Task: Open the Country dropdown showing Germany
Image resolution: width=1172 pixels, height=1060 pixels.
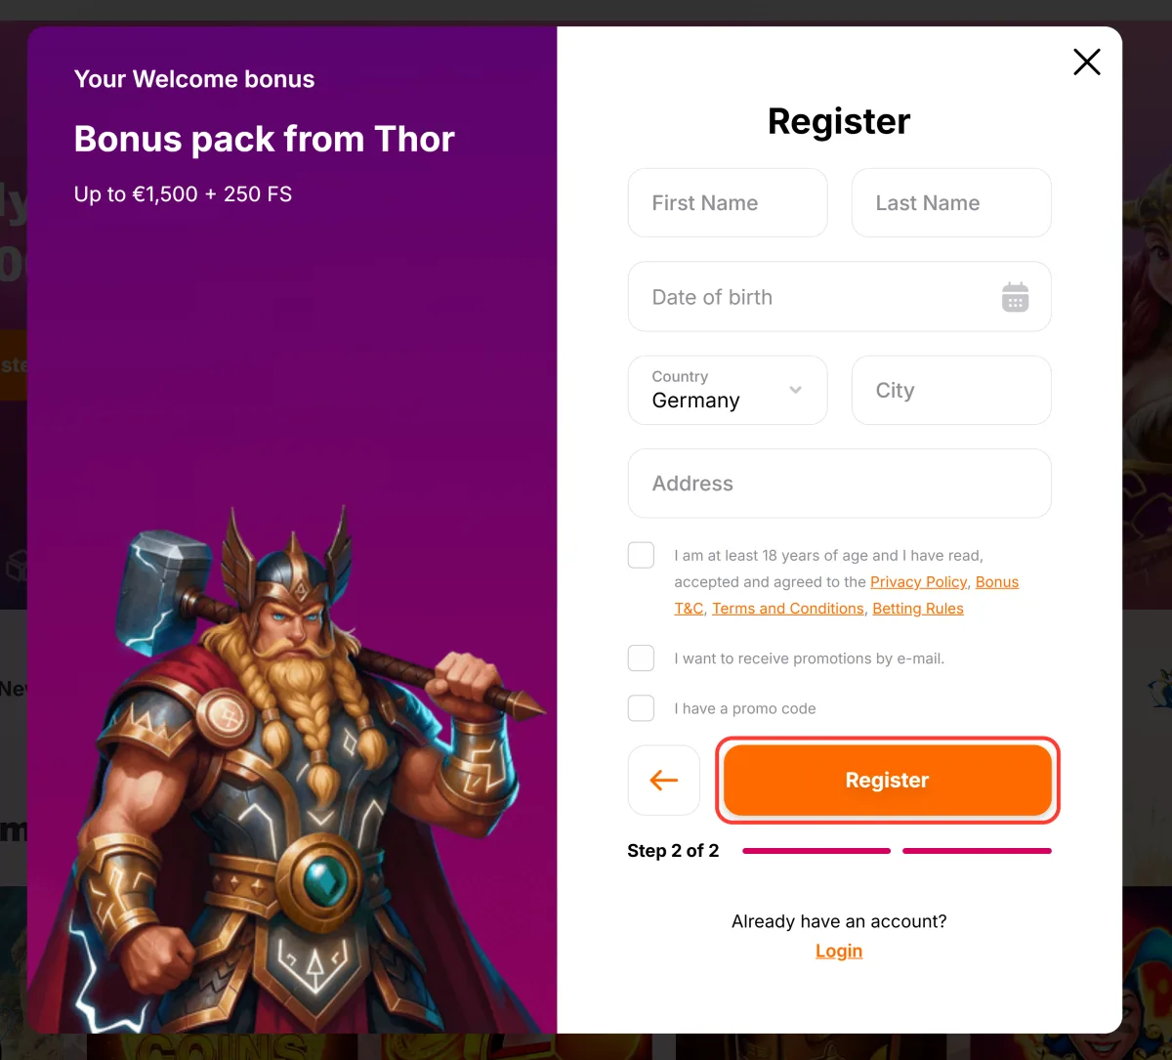Action: pos(728,390)
